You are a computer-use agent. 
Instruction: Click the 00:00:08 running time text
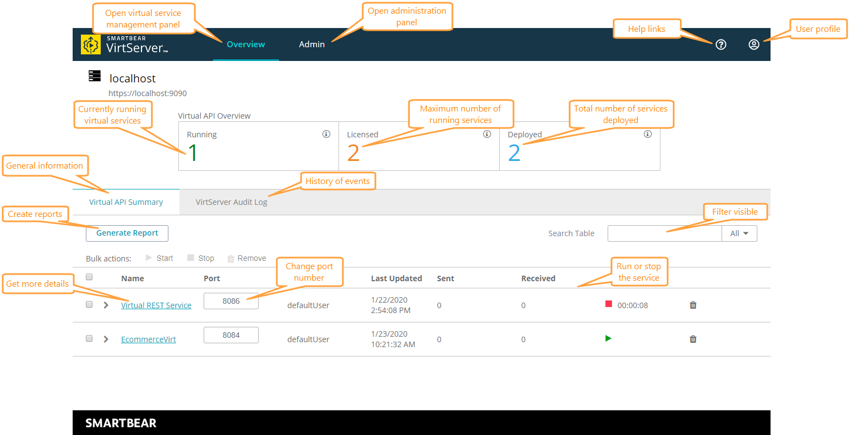pos(632,305)
